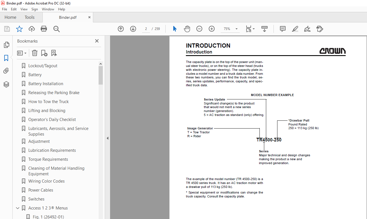Viewport: 367px width, 219px height.
Task: Open the Window menu
Action: click(48, 9)
